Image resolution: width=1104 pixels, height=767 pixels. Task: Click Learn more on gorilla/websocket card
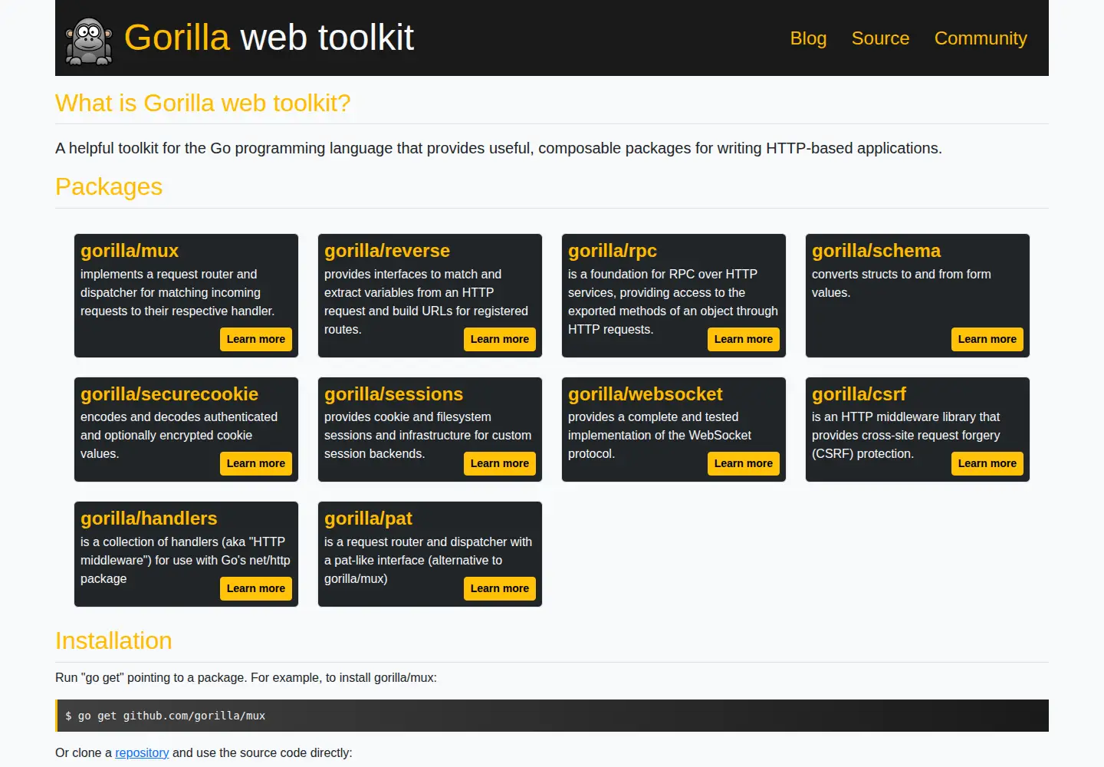point(744,463)
